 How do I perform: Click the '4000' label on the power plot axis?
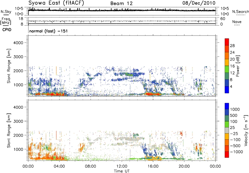pos(18,43)
